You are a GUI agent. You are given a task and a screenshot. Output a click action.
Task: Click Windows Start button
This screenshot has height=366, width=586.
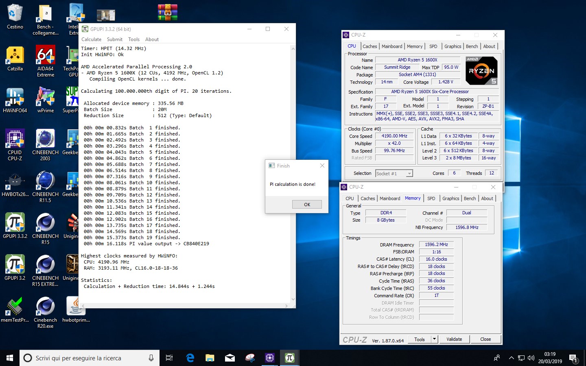10,358
